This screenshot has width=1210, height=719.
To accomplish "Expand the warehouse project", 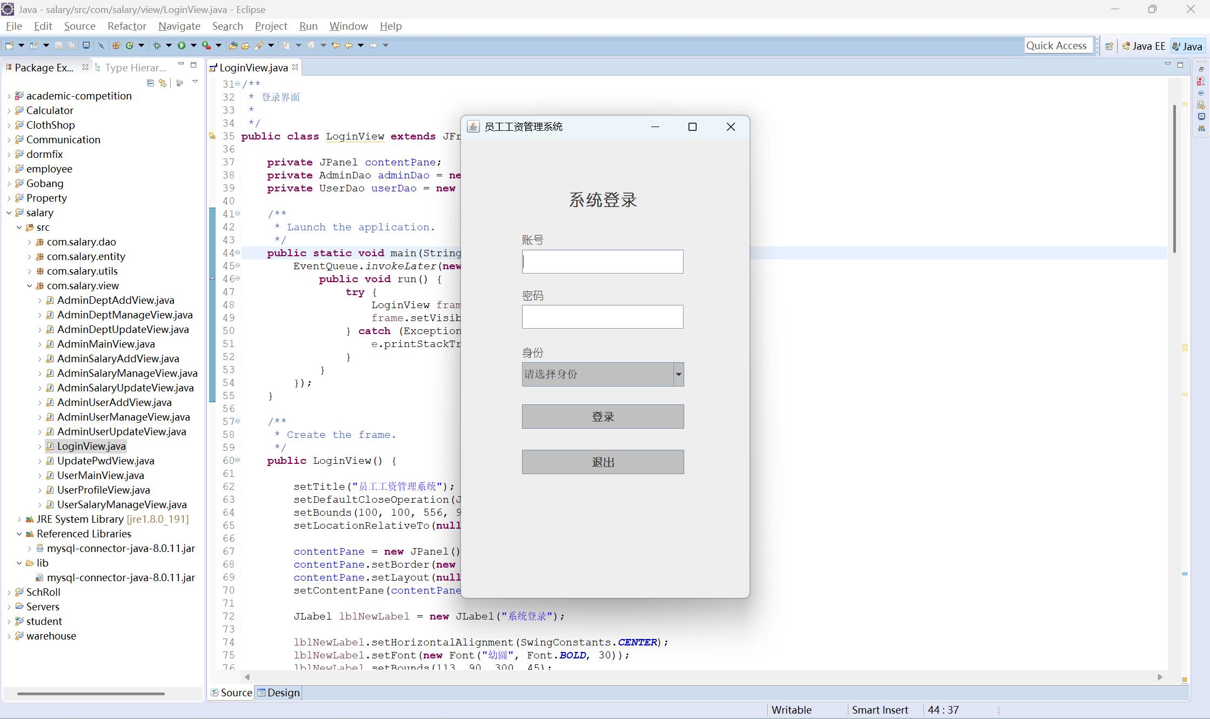I will click(9, 636).
